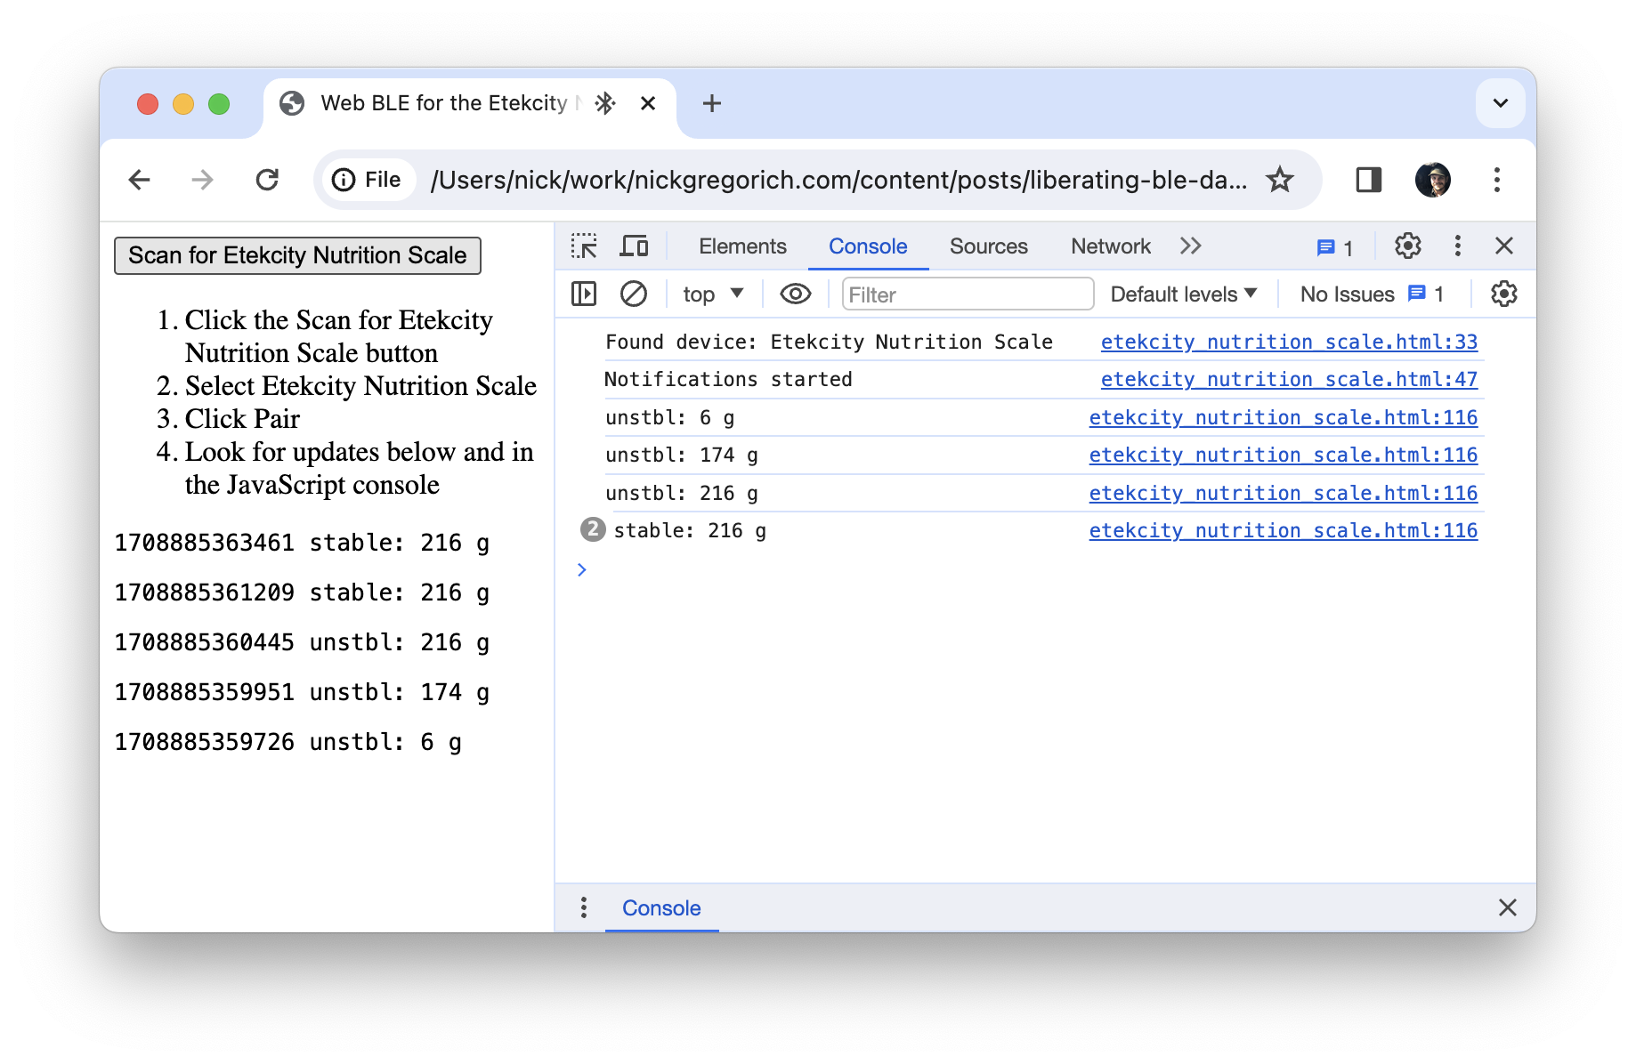The height and width of the screenshot is (1064, 1636).
Task: Open source link etekcity_nutrition_scale.html:33
Action: click(x=1289, y=342)
